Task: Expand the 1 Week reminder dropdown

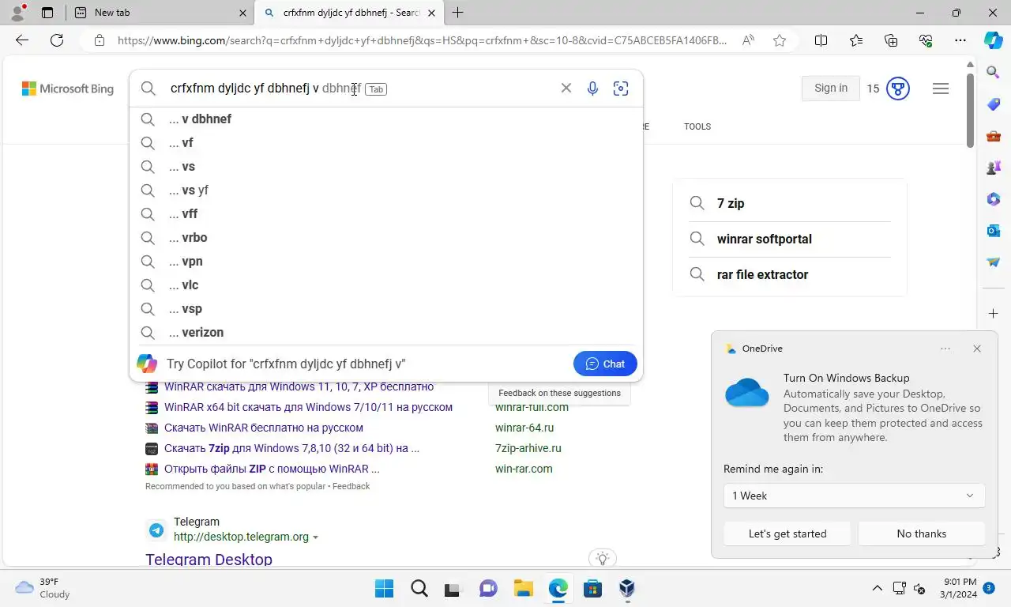Action: [x=854, y=496]
